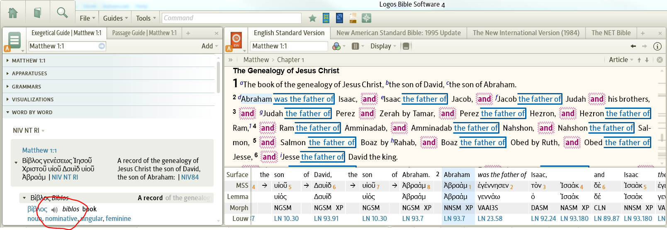The width and height of the screenshot is (667, 230).
Task: Click the feminine morphology link
Action: coord(118,219)
